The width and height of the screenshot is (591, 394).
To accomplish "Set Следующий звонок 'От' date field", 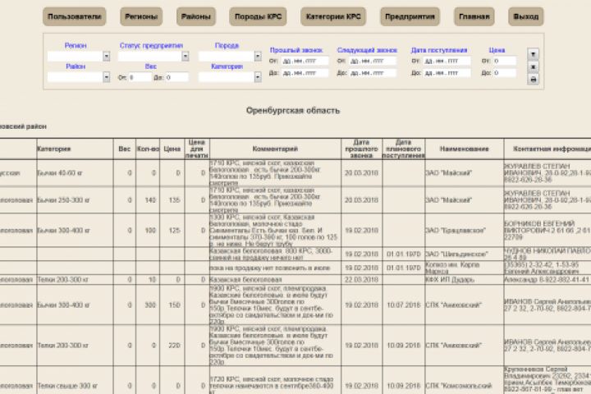I will 373,61.
